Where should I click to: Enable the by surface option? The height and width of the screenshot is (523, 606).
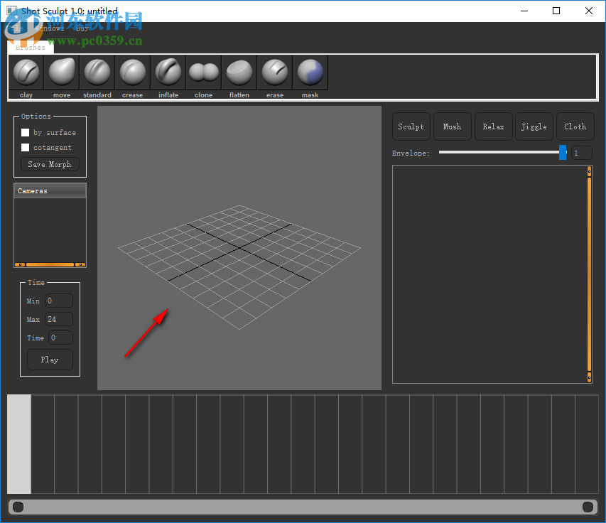[26, 133]
